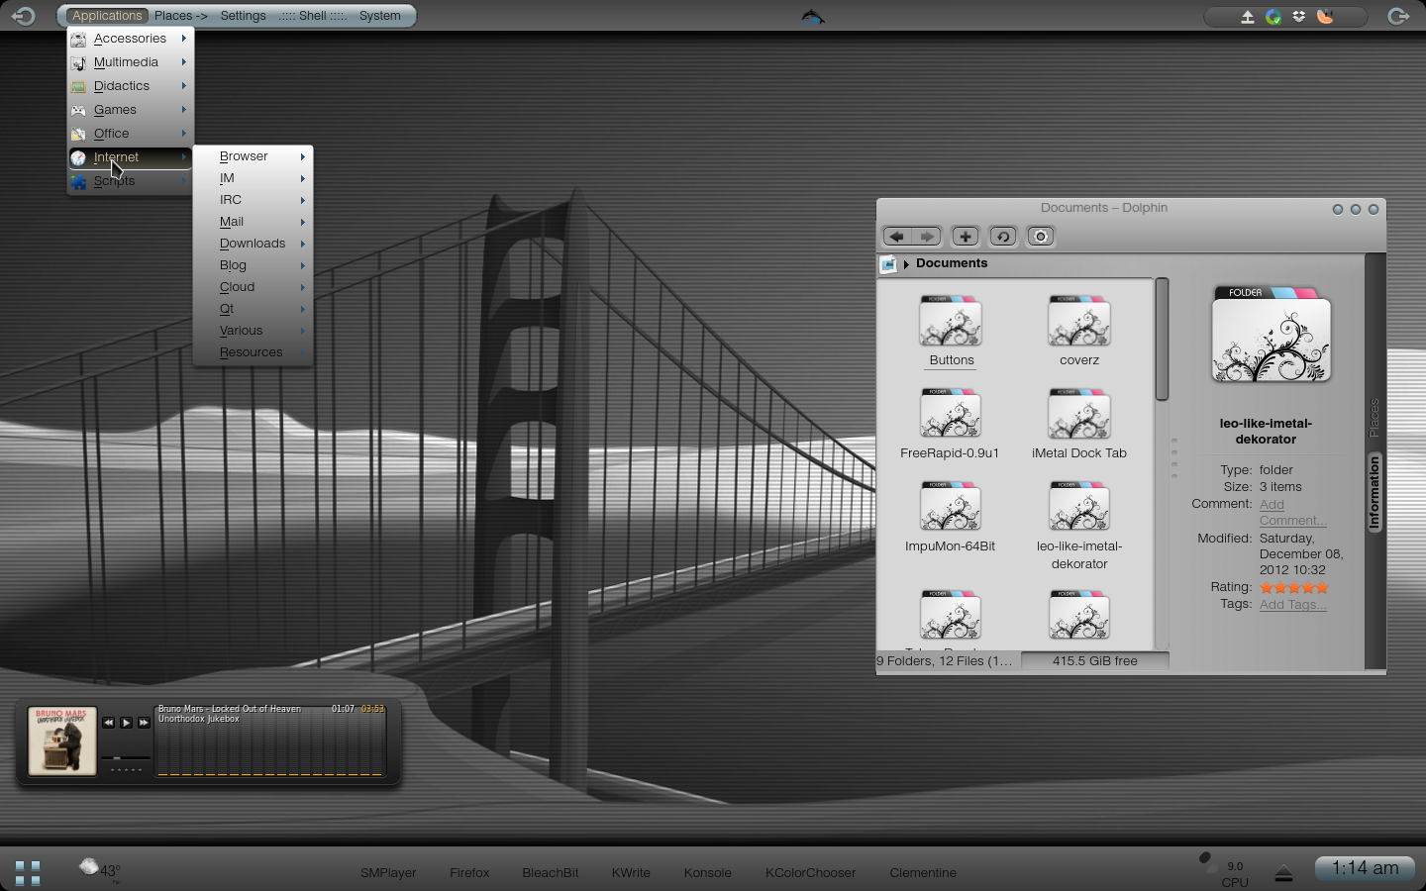Open the iMetal Dock Tab folder
Viewport: 1426px width, 891px height.
(1079, 425)
